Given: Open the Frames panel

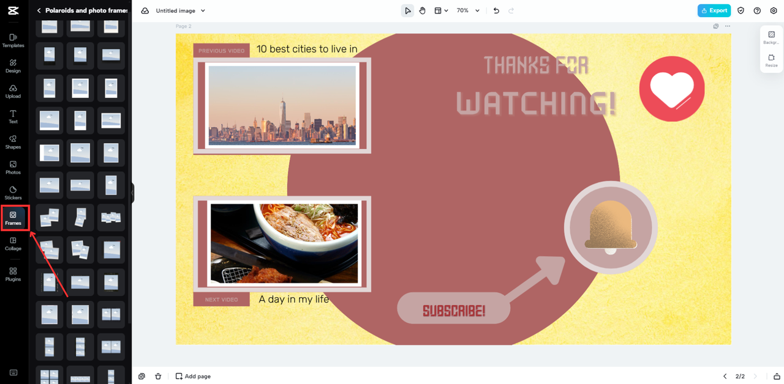Looking at the screenshot, I should coord(13,218).
